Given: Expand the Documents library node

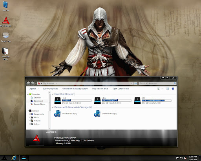Looking at the screenshot, I should click(x=29, y=114).
